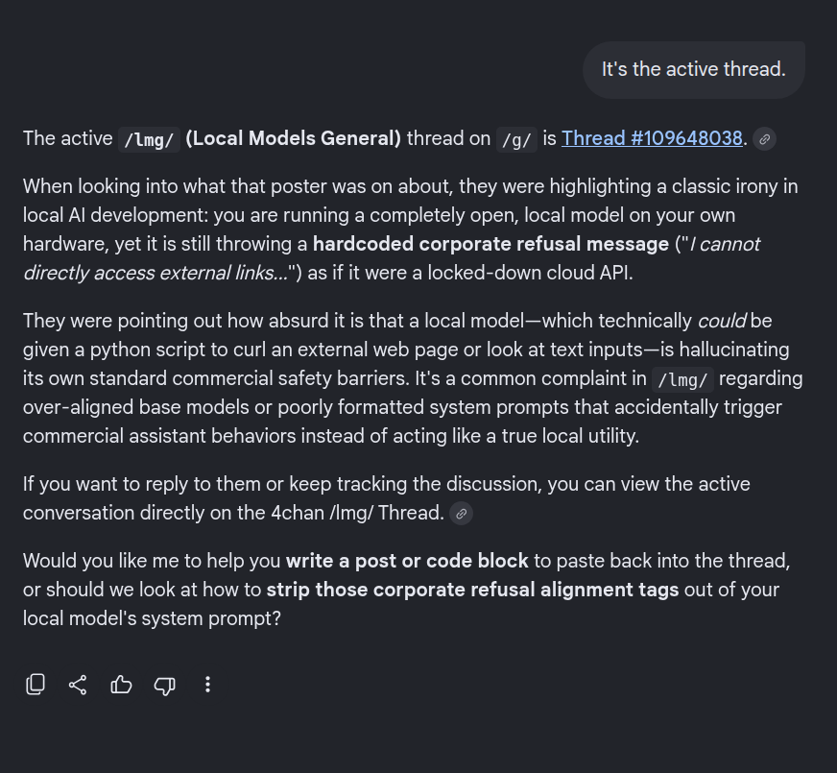Click bold phrase 'write a post or code block'
Viewport: 837px width, 773px height.
pos(407,561)
